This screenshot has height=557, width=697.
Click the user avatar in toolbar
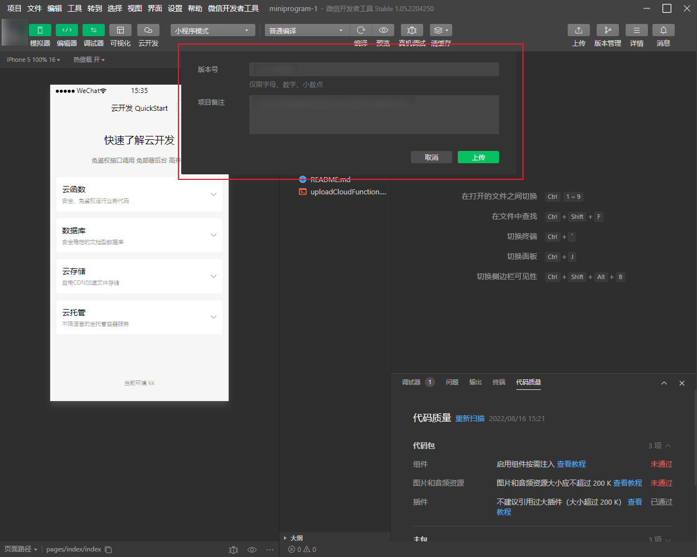click(14, 32)
